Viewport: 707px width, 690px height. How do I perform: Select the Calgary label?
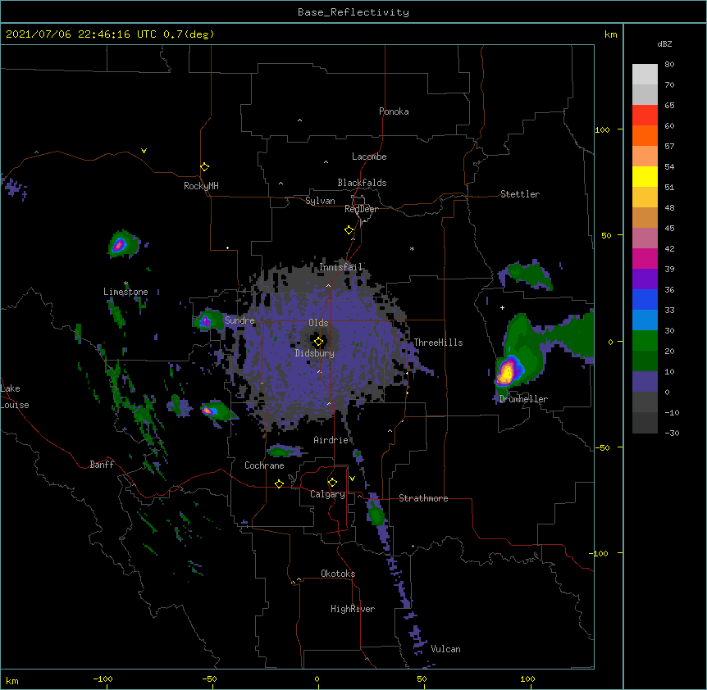click(x=328, y=494)
